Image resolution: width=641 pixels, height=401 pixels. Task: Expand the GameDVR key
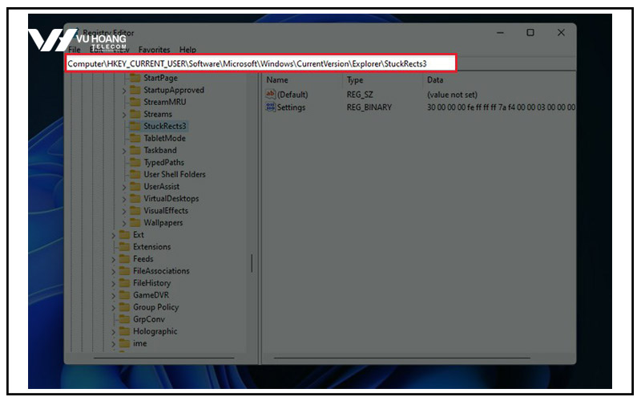[113, 296]
